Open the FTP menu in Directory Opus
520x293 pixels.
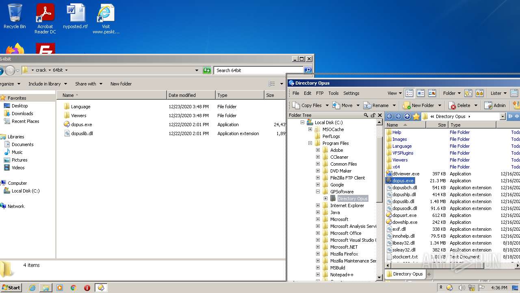click(320, 93)
